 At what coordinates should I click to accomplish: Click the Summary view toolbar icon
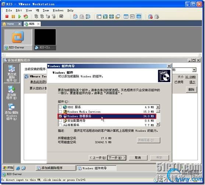click(x=126, y=17)
